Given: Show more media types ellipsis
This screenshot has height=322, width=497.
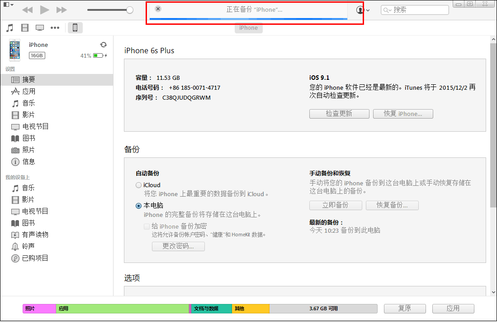Looking at the screenshot, I should click(55, 28).
